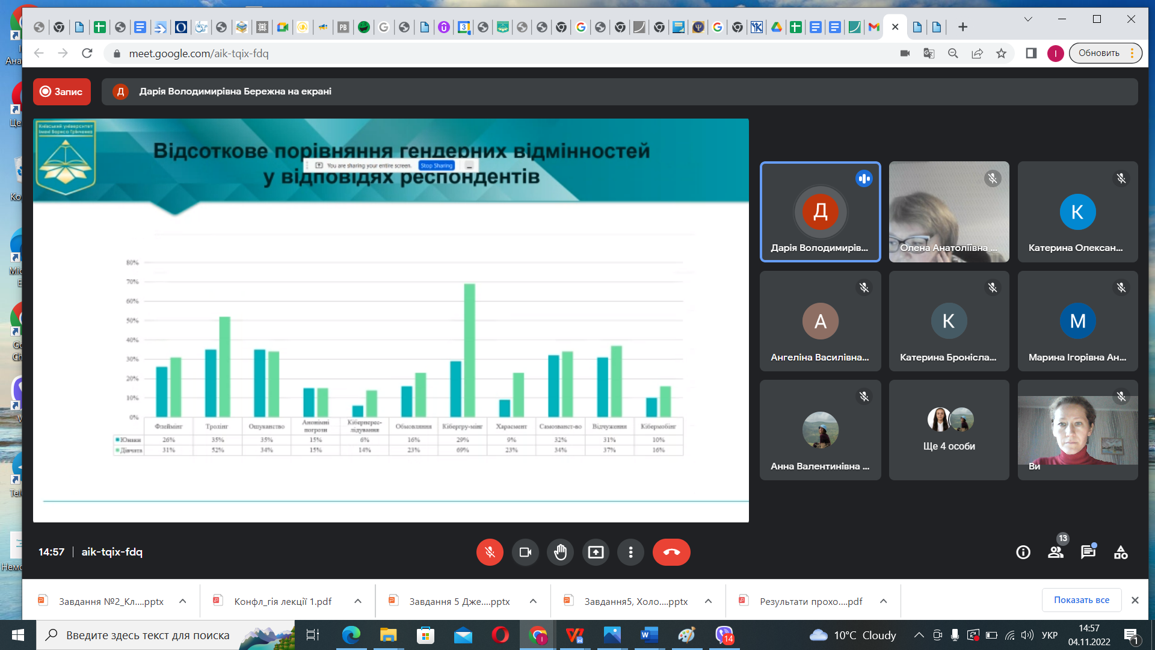Click the Запис recording indicator
Screen dimensions: 1155x650
pos(61,91)
